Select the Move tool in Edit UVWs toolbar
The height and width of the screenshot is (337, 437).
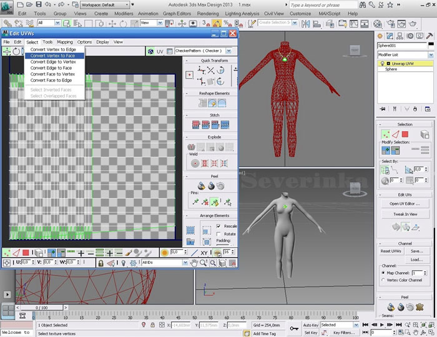tap(7, 51)
